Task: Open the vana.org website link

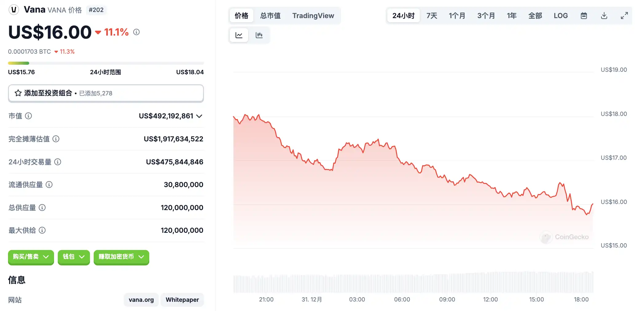Action: [141, 300]
